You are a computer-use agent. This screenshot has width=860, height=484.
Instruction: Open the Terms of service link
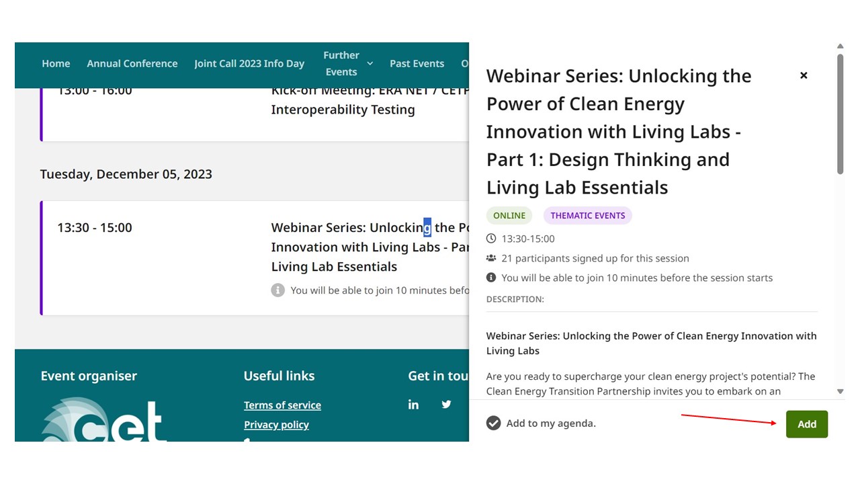[282, 405]
